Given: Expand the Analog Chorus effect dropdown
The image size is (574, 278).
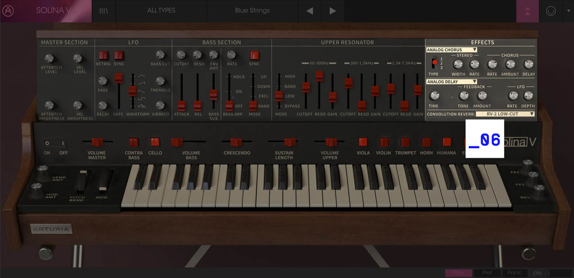Looking at the screenshot, I should coord(452,50).
